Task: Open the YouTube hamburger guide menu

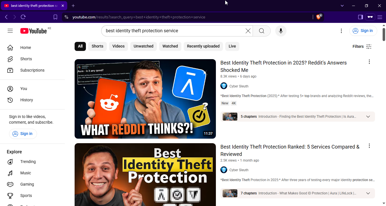Action: pyautogui.click(x=10, y=31)
